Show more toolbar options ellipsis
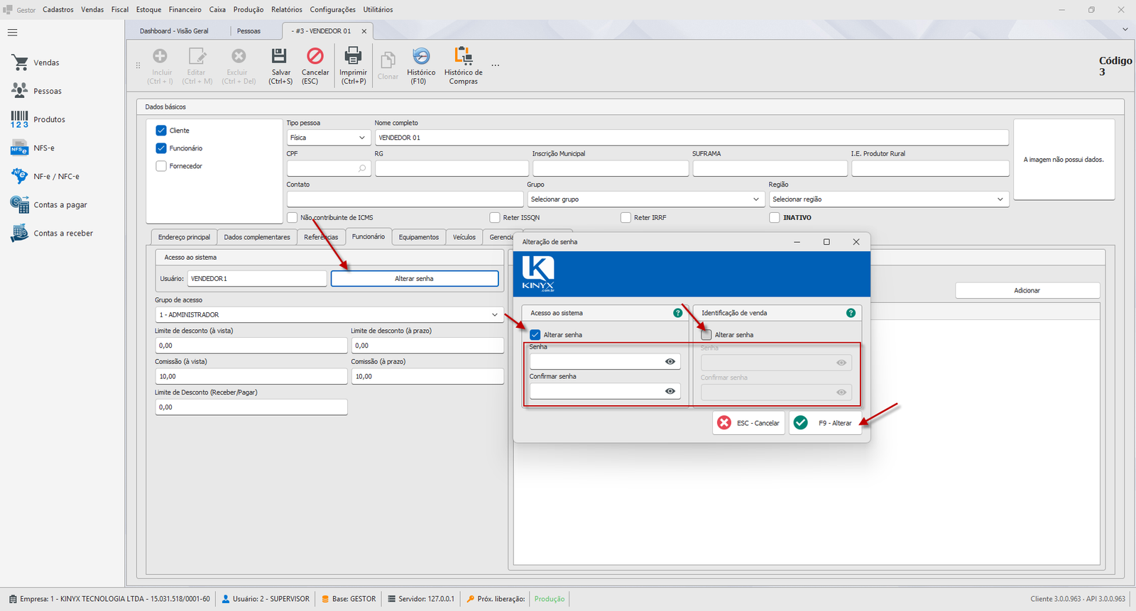The image size is (1136, 611). click(495, 65)
